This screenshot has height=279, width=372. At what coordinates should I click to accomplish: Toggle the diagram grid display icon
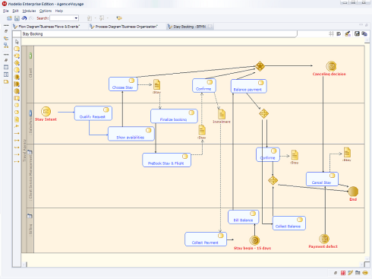pyautogui.click(x=331, y=33)
